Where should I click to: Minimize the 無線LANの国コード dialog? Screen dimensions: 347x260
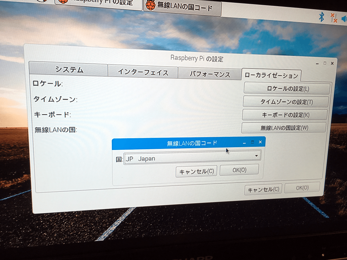(x=244, y=143)
